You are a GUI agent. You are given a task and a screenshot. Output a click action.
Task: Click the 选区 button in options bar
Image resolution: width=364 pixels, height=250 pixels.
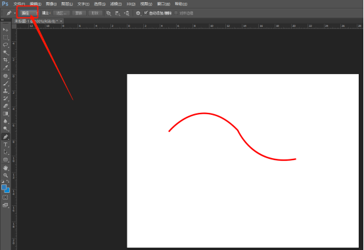61,13
